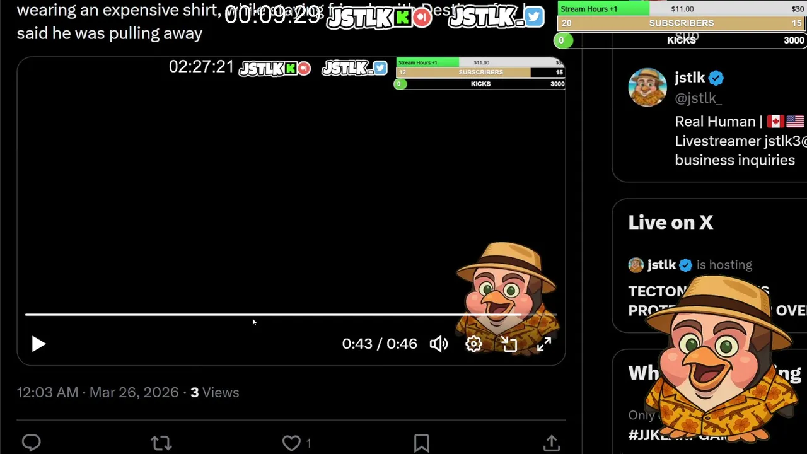Image resolution: width=807 pixels, height=454 pixels.
Task: Click the 'business inquiries' bio line
Action: point(734,160)
